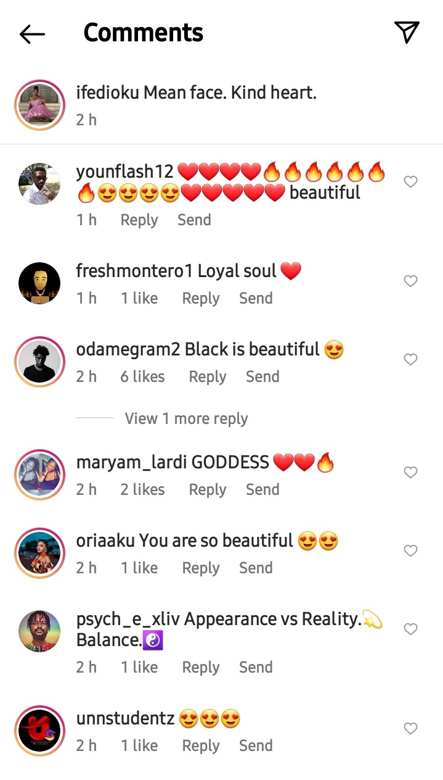Toggle heart on odamegram2's comment

(410, 359)
